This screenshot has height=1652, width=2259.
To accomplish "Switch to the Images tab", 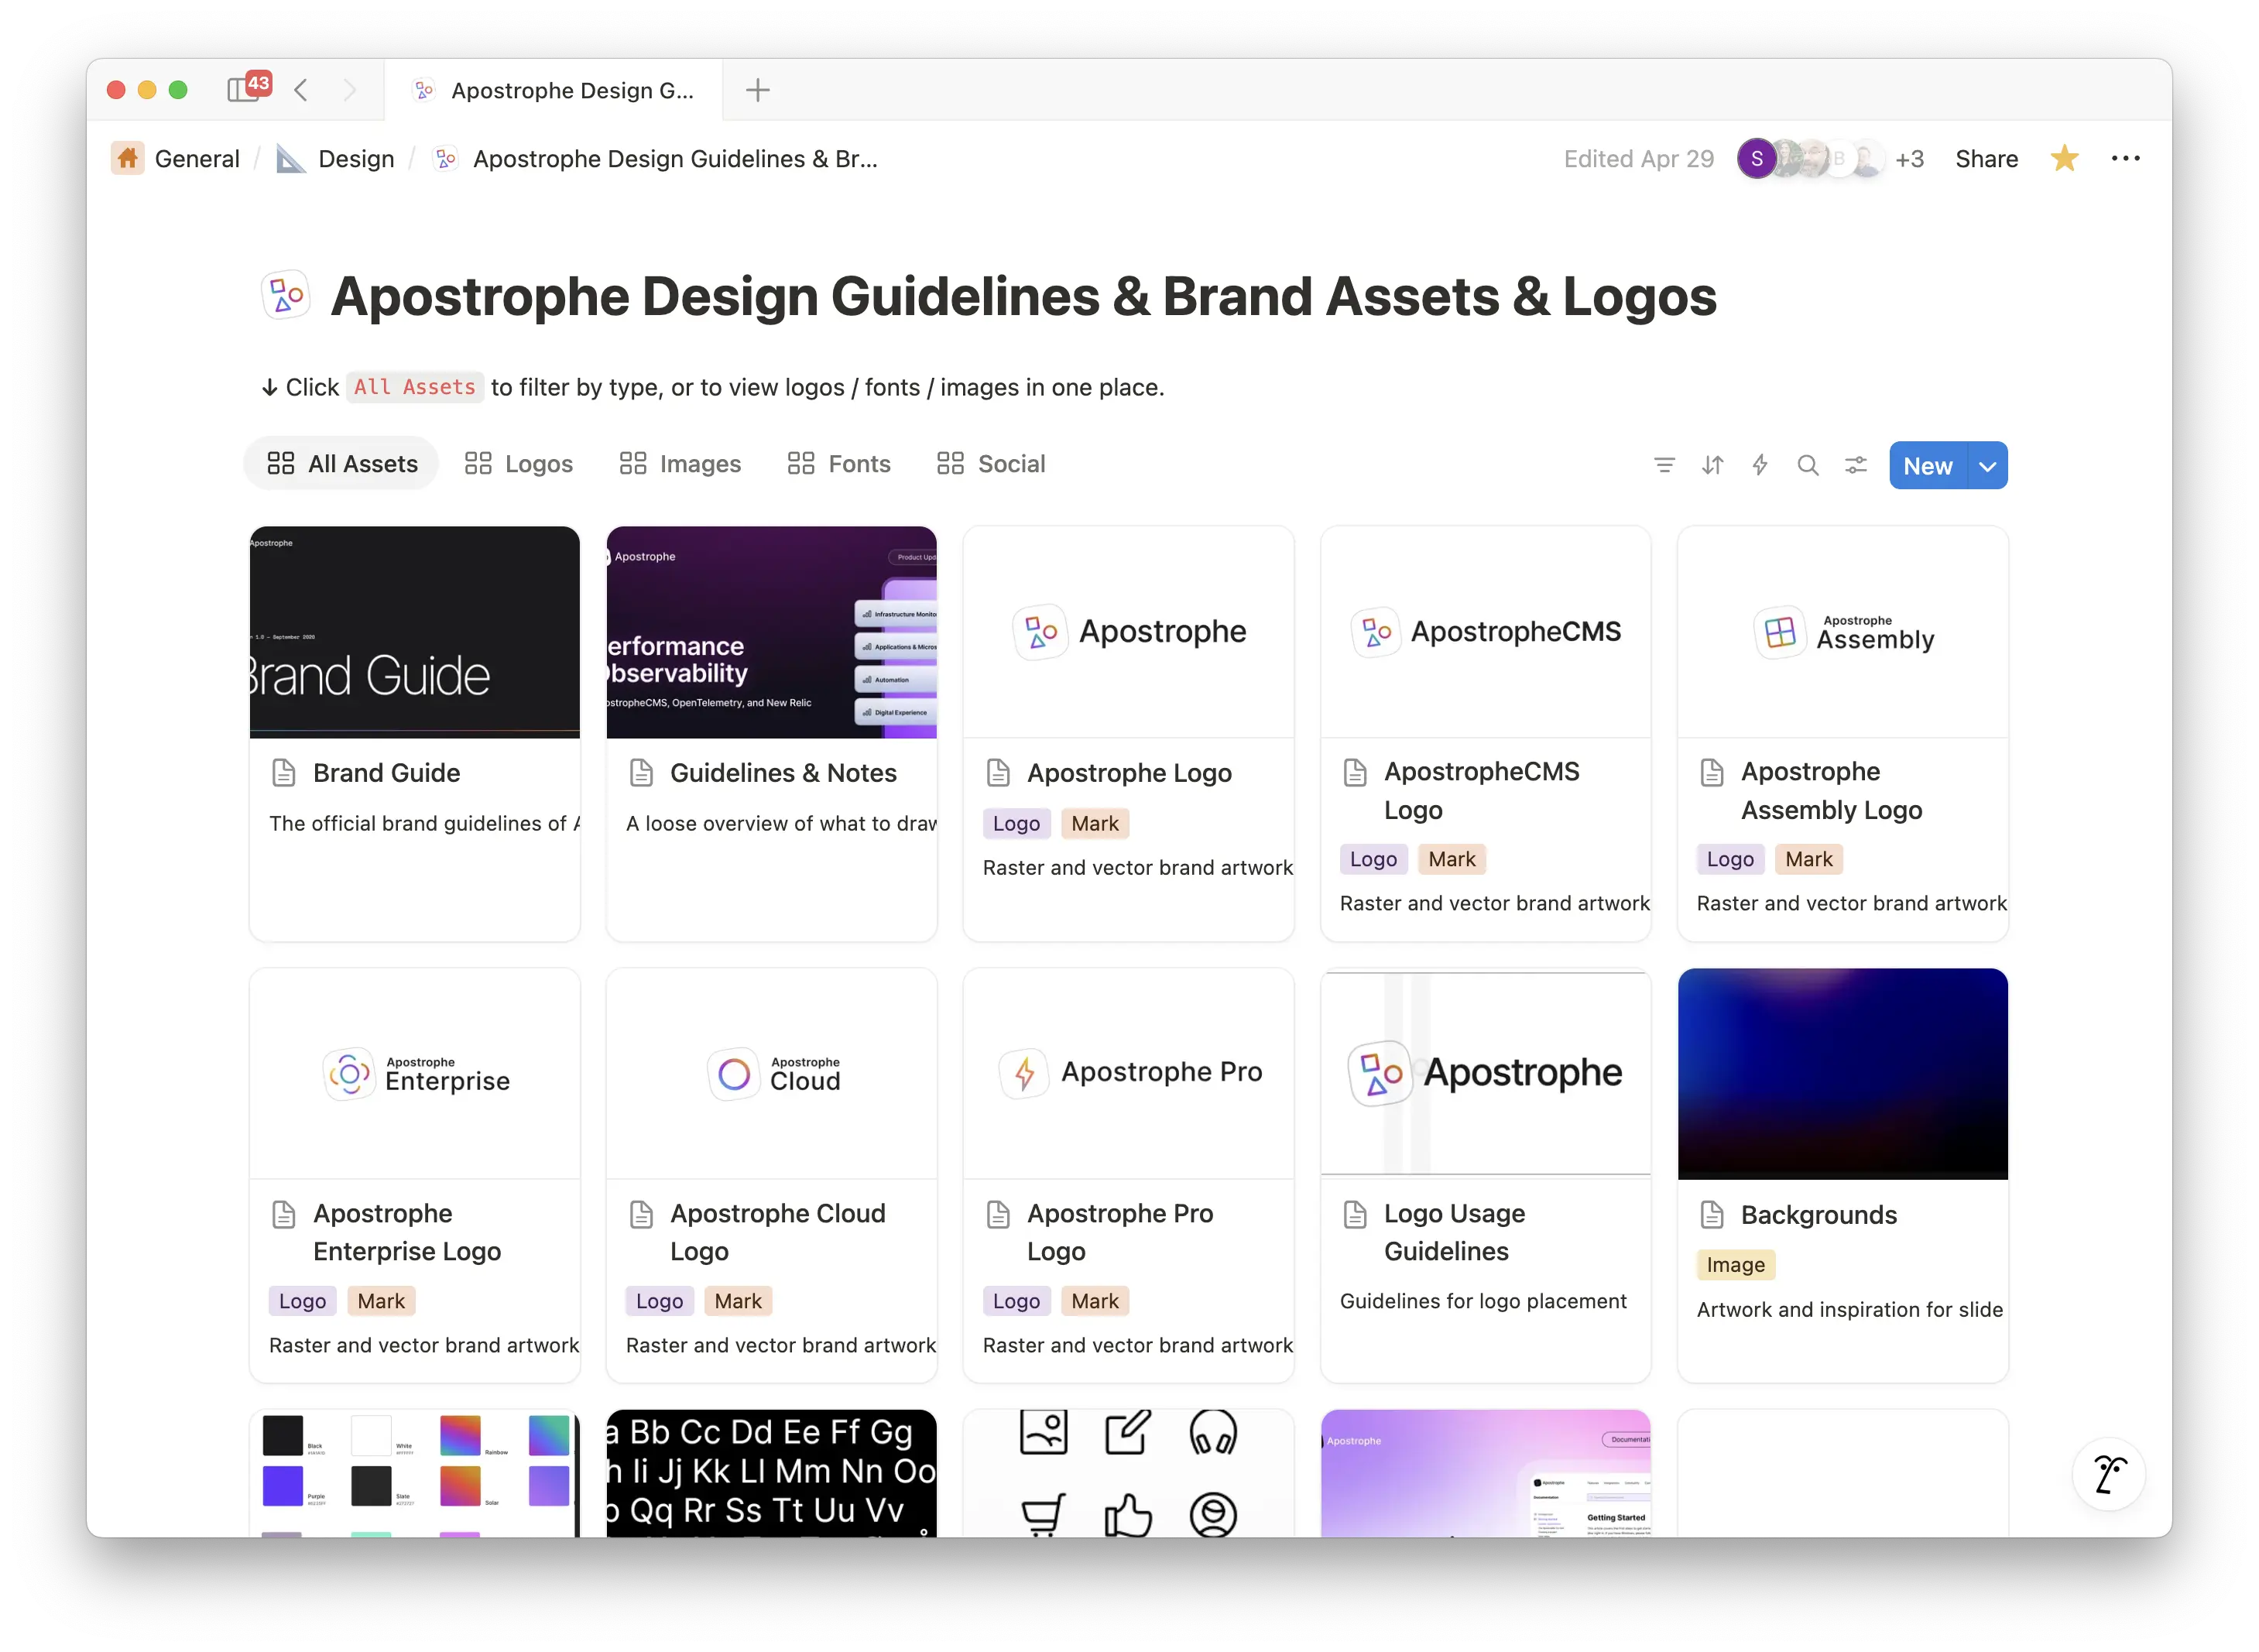I will (x=680, y=464).
